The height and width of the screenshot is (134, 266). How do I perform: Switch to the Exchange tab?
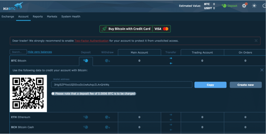click(x=8, y=17)
